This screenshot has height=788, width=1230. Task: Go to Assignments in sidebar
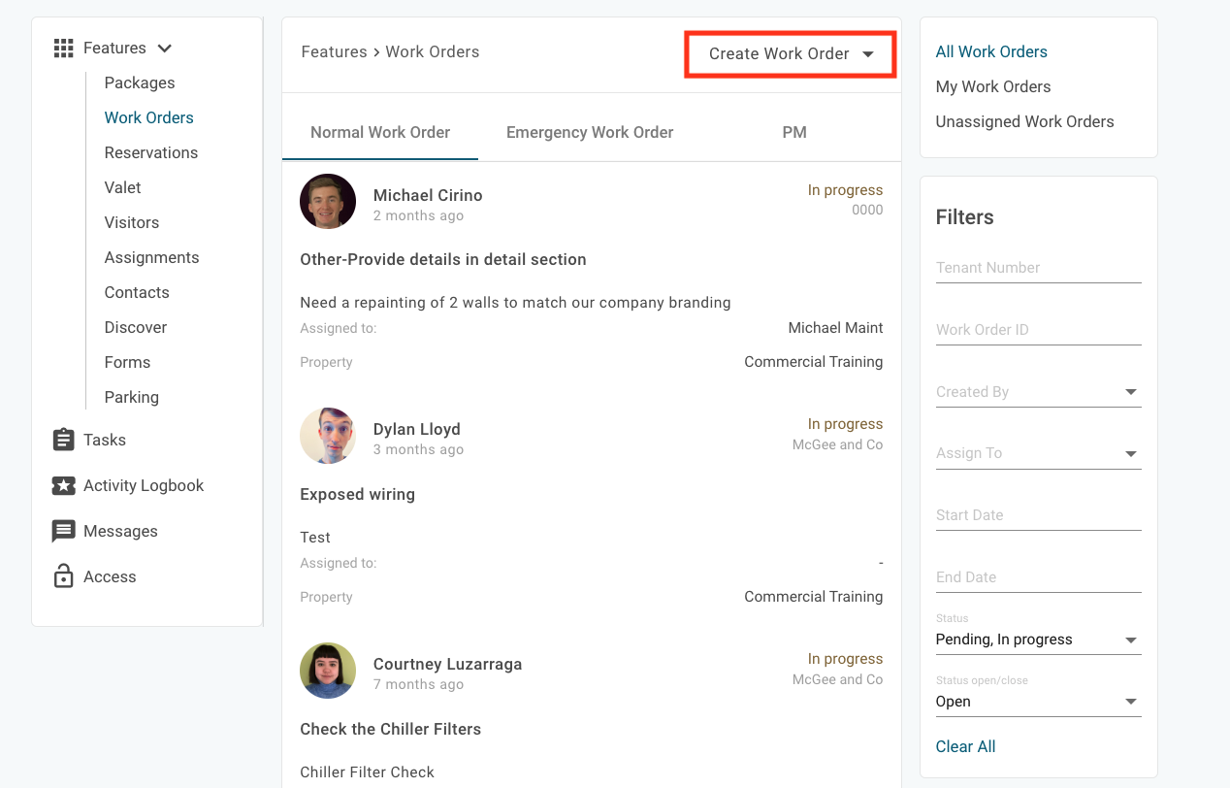151,257
